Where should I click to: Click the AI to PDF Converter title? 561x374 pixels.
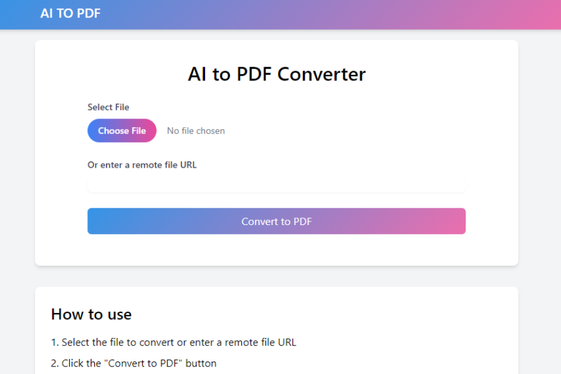(276, 74)
